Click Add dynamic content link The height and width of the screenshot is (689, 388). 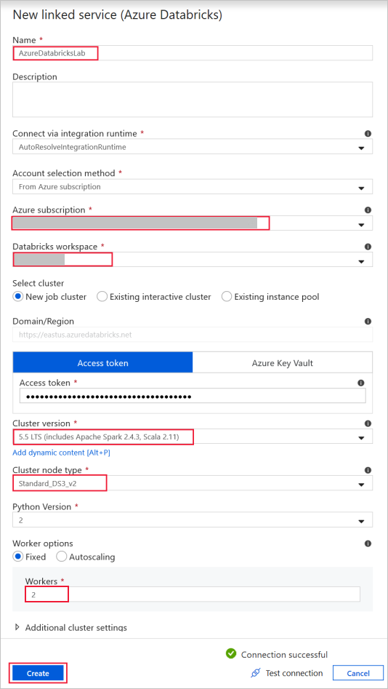pyautogui.click(x=62, y=452)
